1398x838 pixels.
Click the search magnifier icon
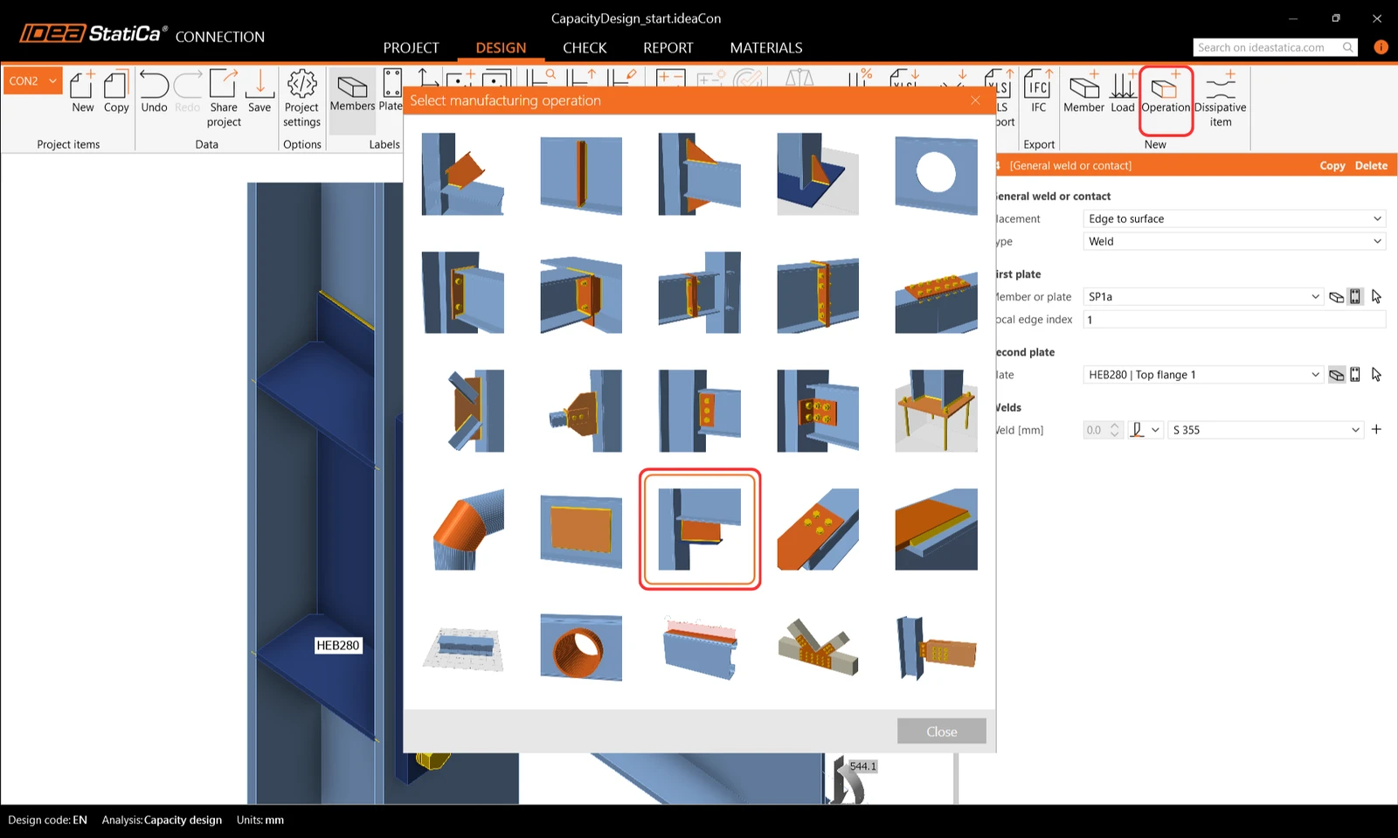[x=1348, y=47]
